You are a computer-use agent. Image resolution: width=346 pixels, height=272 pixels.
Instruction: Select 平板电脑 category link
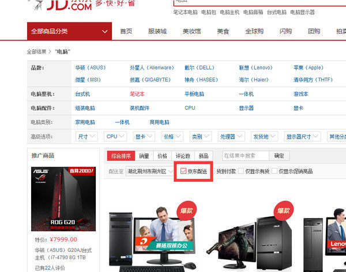(194, 94)
